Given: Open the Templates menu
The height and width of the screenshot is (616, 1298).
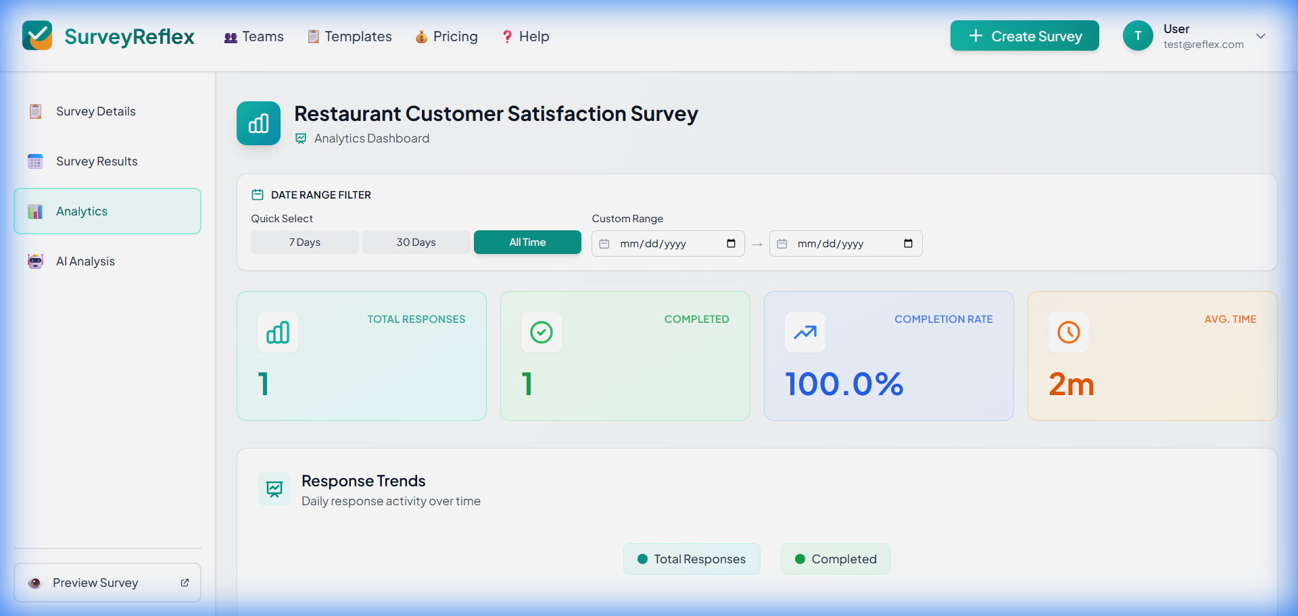Looking at the screenshot, I should (350, 36).
